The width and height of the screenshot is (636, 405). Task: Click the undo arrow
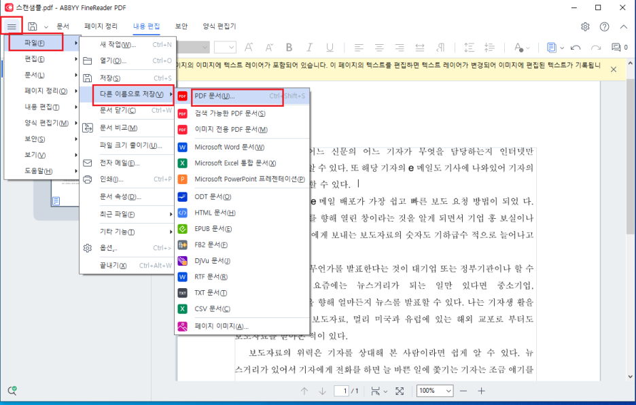pyautogui.click(x=576, y=48)
